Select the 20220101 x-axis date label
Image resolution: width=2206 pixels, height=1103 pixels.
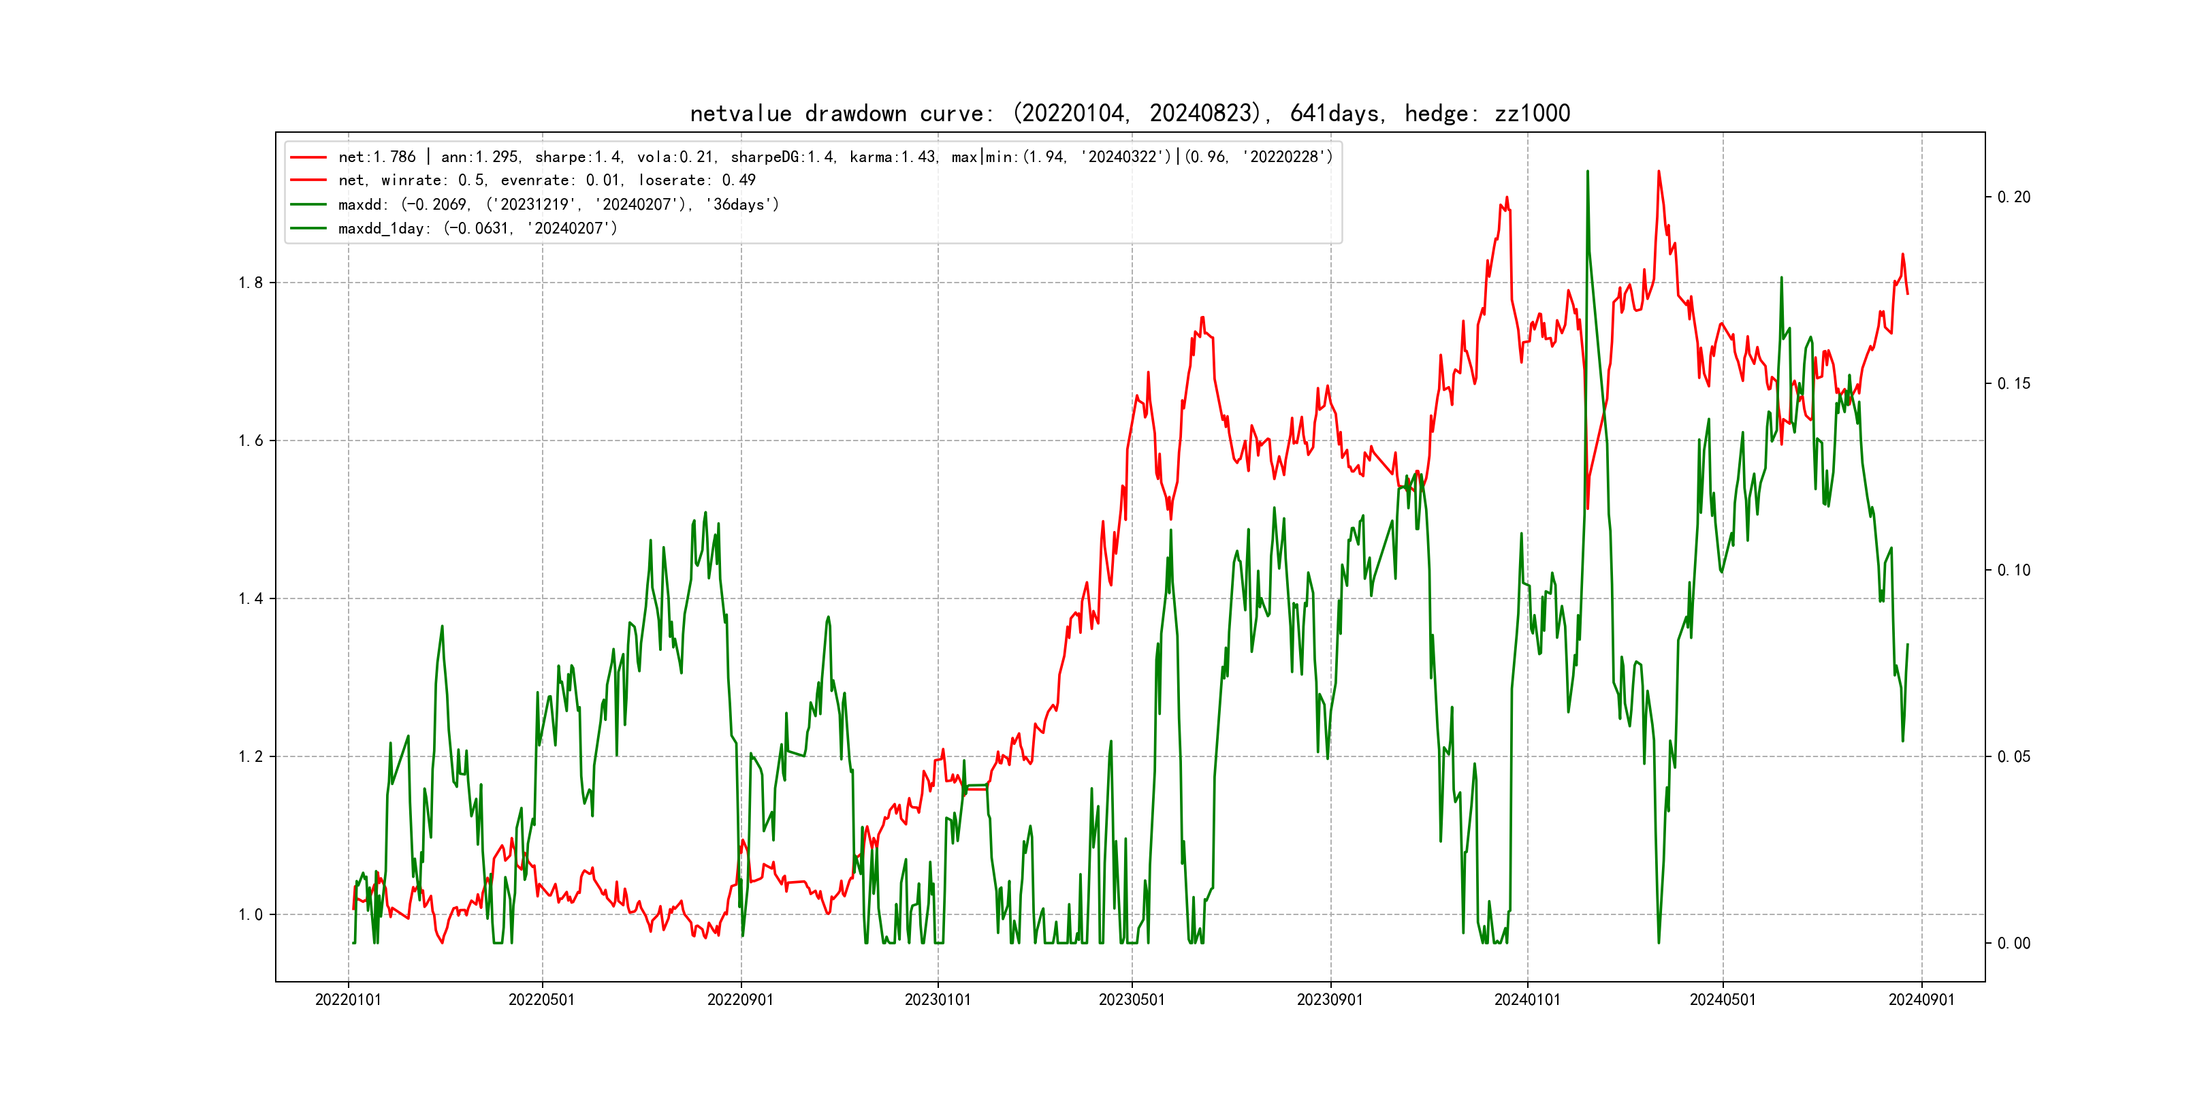click(348, 1000)
